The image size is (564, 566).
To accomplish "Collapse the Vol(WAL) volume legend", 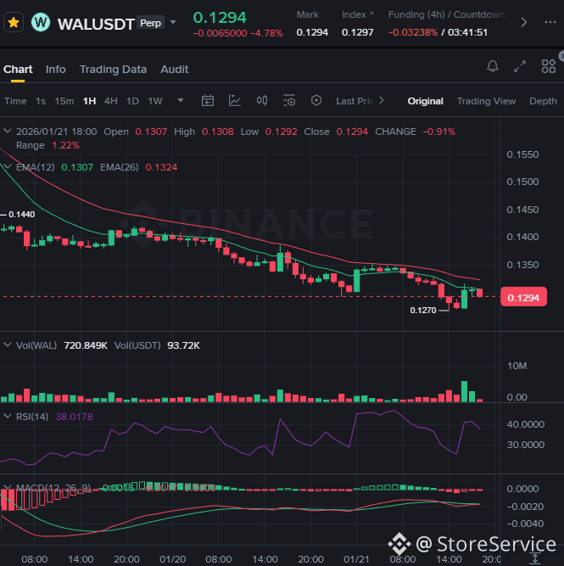I will point(8,345).
